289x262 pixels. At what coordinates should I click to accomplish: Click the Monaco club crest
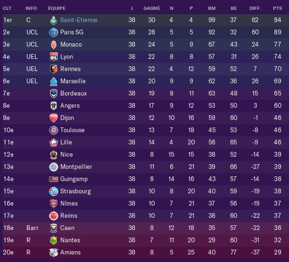54,45
